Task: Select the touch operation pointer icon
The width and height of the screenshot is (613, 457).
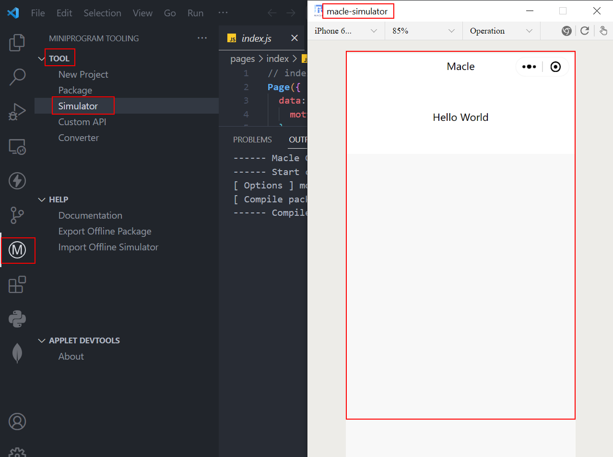Action: [x=602, y=31]
